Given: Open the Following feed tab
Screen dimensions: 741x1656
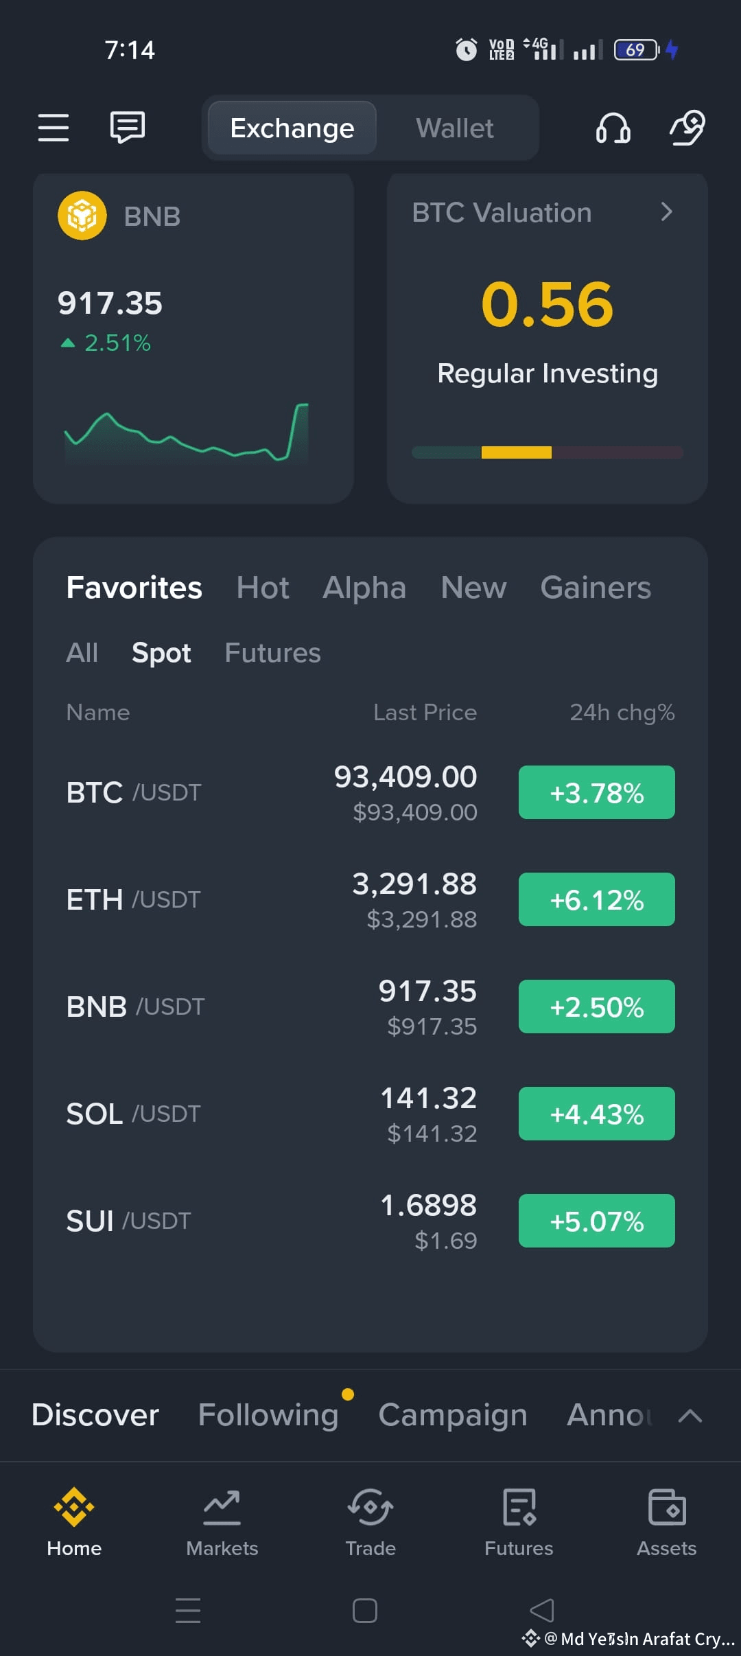Looking at the screenshot, I should click(268, 1415).
